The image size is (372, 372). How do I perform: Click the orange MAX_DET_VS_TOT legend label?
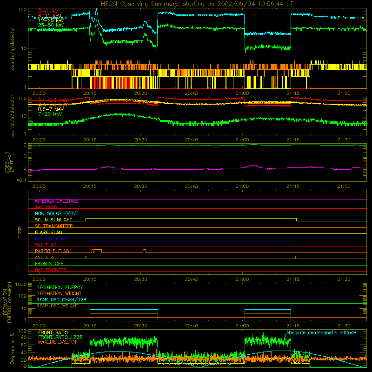(57, 342)
